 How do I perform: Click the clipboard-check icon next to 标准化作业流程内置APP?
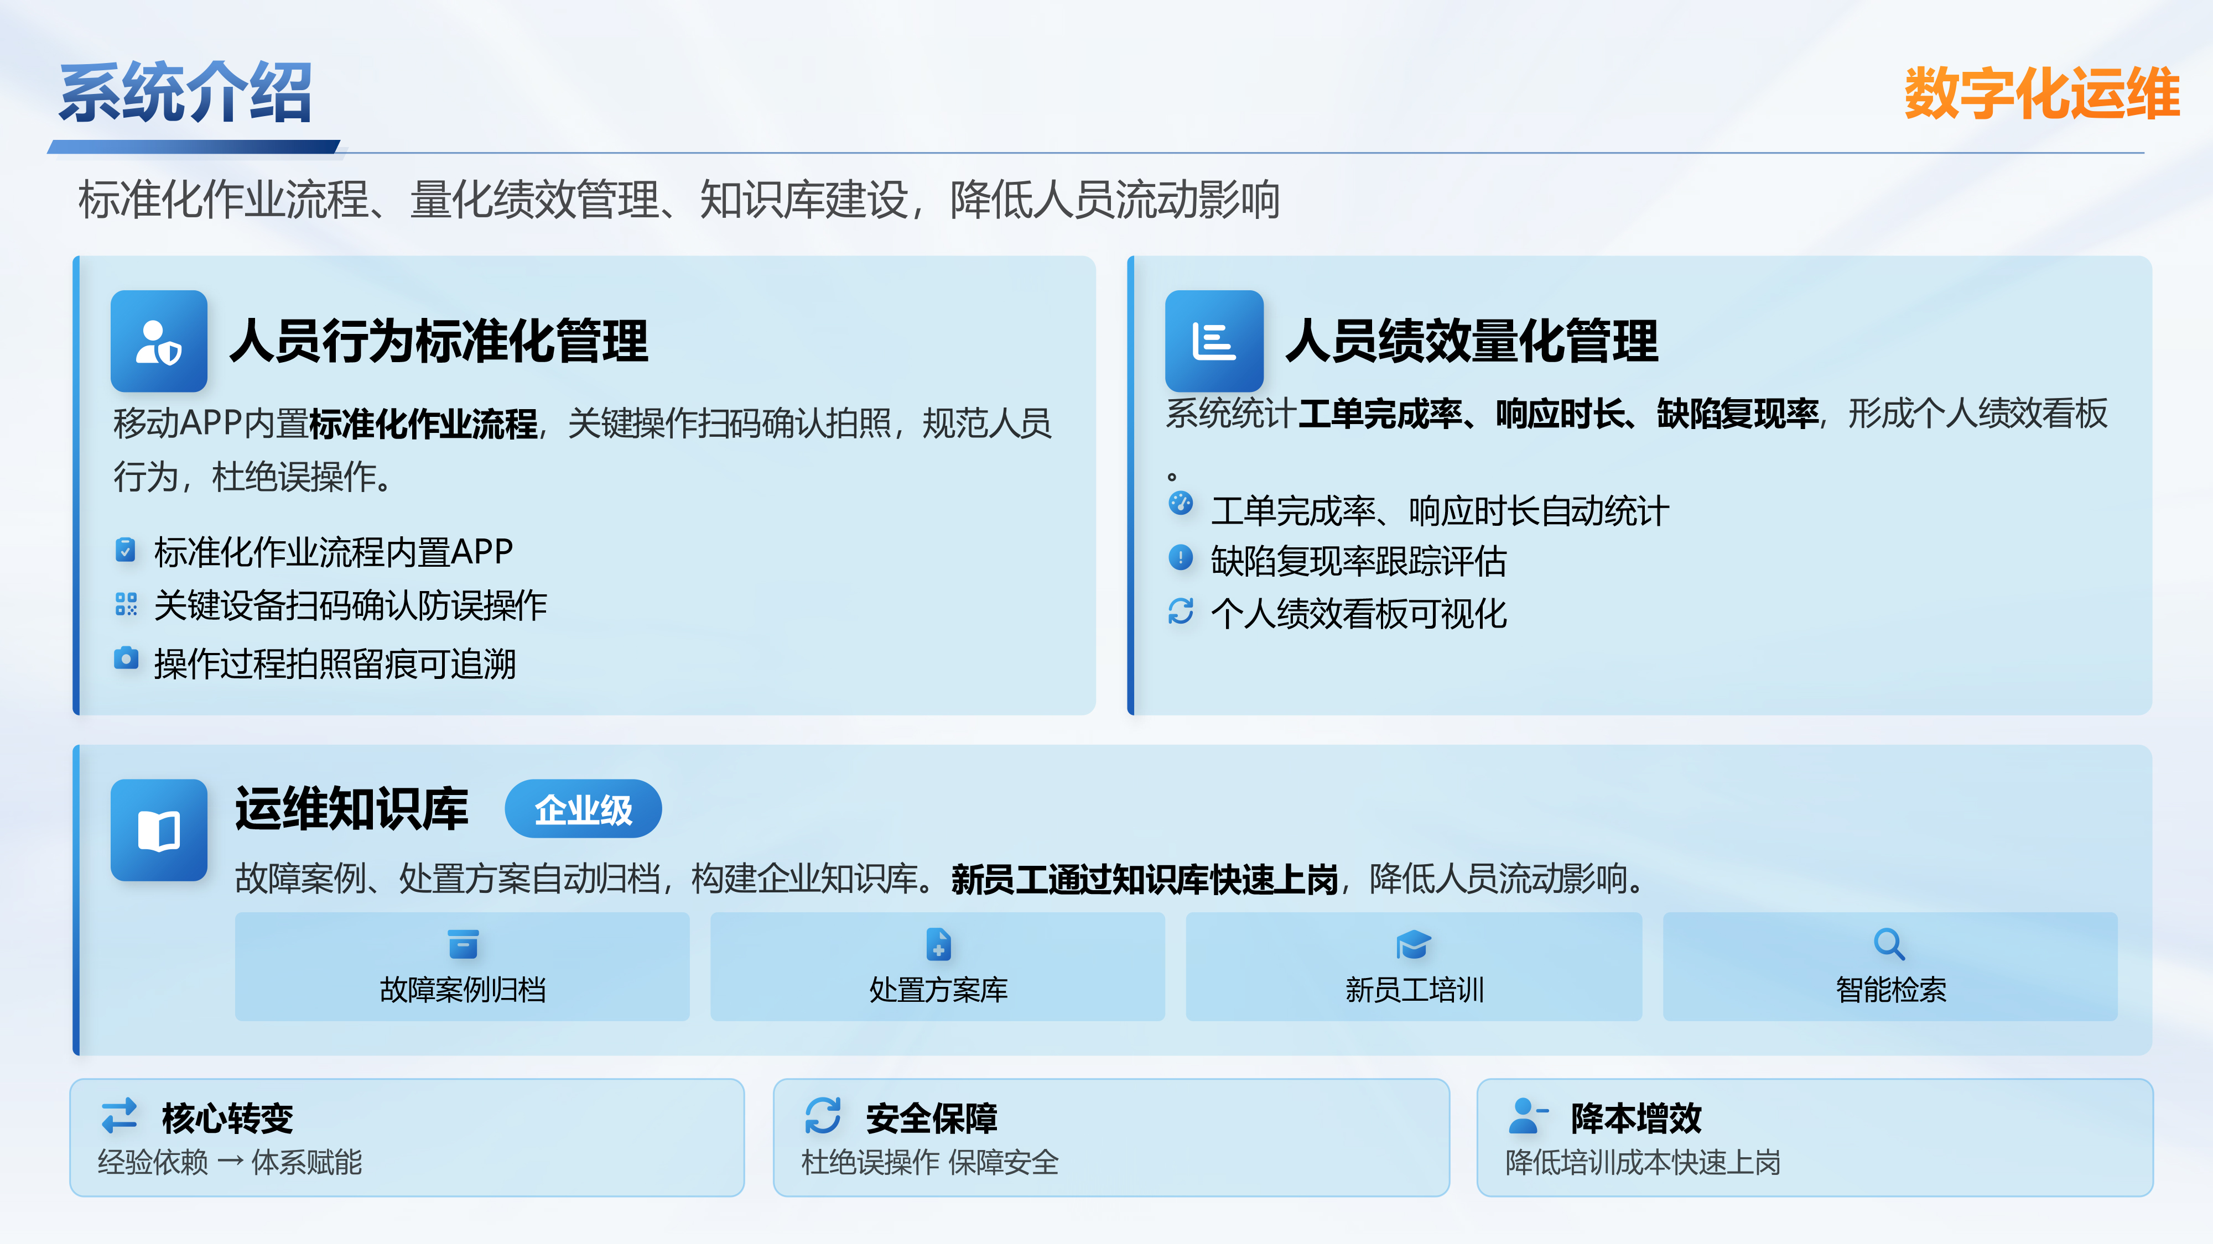(126, 550)
